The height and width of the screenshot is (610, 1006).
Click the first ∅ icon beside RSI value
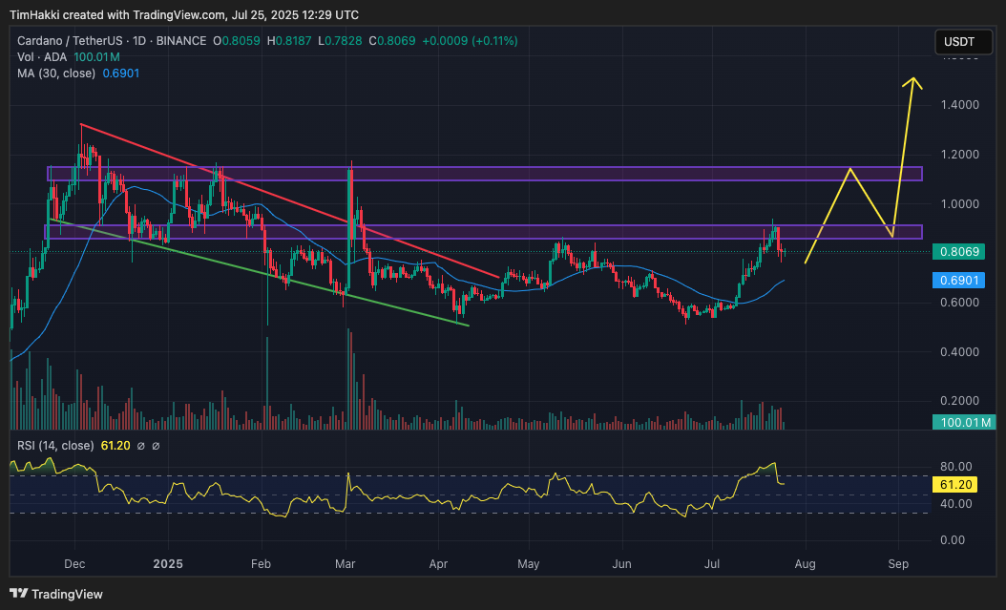tap(141, 445)
